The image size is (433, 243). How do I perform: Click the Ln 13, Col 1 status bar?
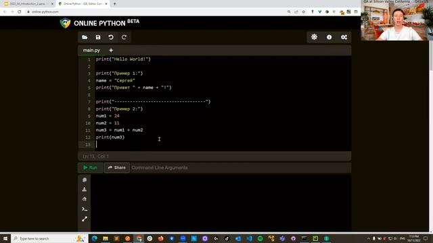coord(96,156)
